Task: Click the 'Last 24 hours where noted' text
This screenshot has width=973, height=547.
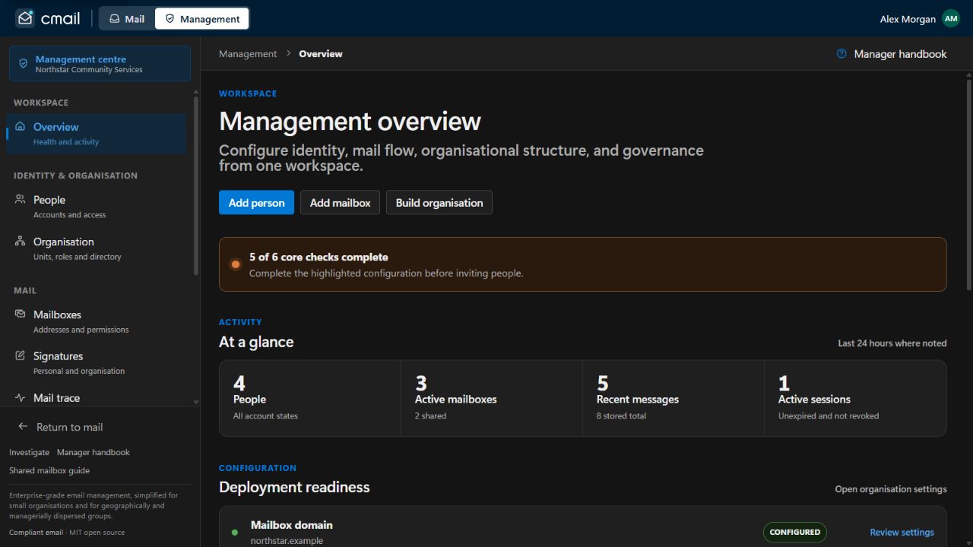Action: point(892,343)
